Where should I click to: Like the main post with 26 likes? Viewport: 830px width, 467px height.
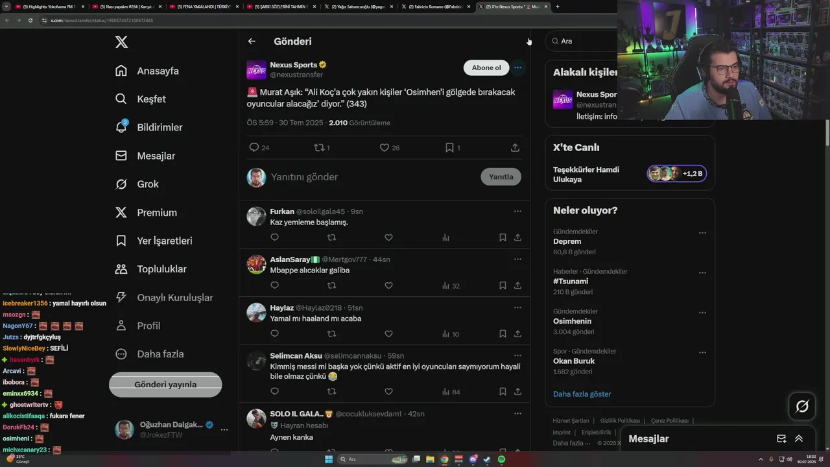385,148
